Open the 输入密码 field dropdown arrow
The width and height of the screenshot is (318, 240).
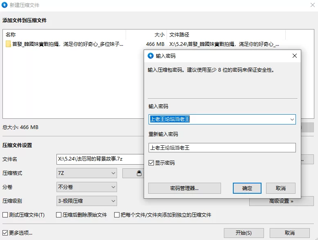tap(292, 120)
